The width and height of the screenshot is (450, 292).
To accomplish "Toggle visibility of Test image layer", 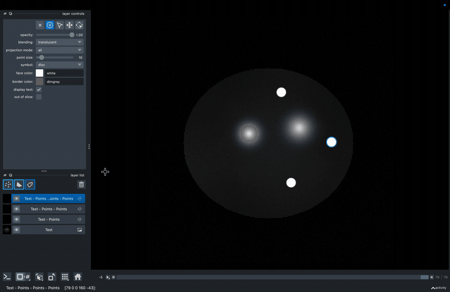I will click(x=16, y=230).
